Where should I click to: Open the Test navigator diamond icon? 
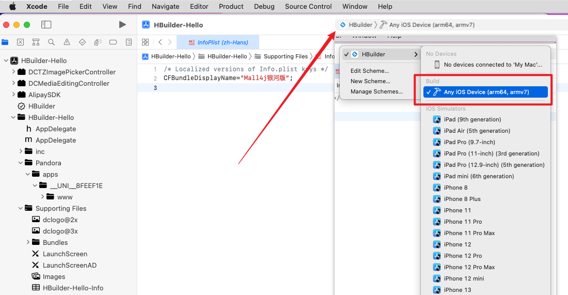point(82,42)
